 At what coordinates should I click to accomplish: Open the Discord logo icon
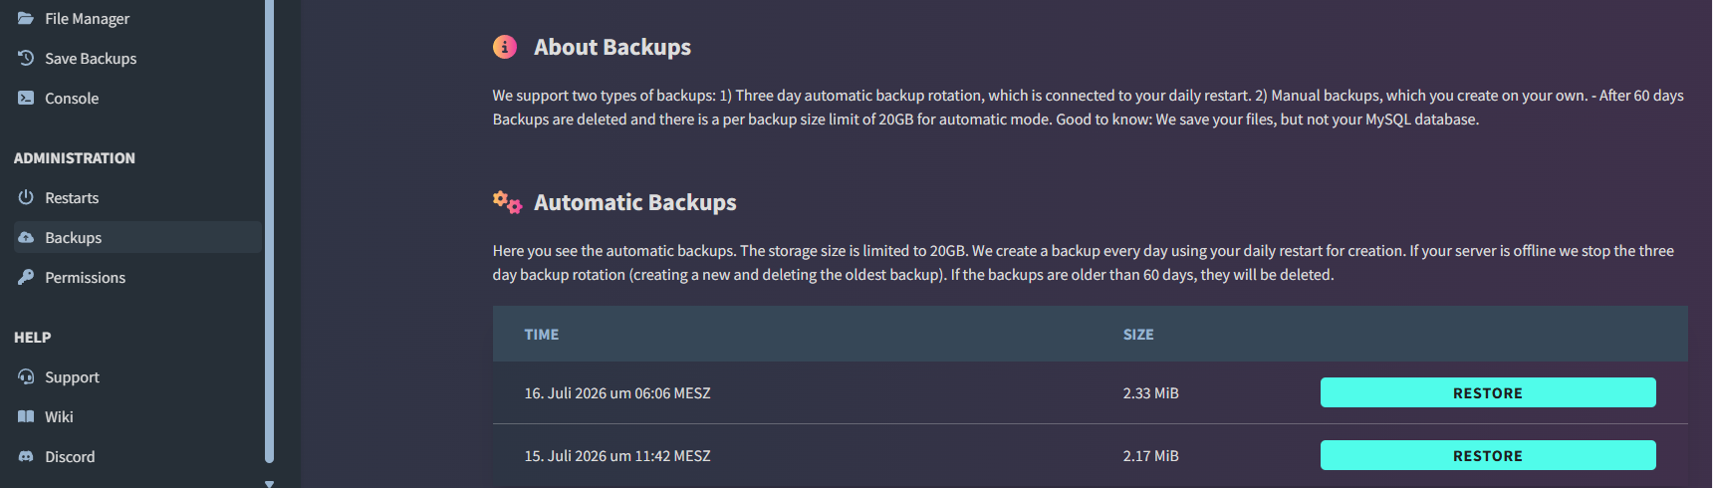(26, 456)
